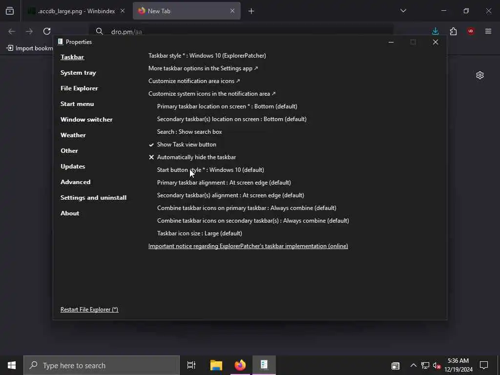
Task: Go back in Firefox
Action: pyautogui.click(x=12, y=31)
